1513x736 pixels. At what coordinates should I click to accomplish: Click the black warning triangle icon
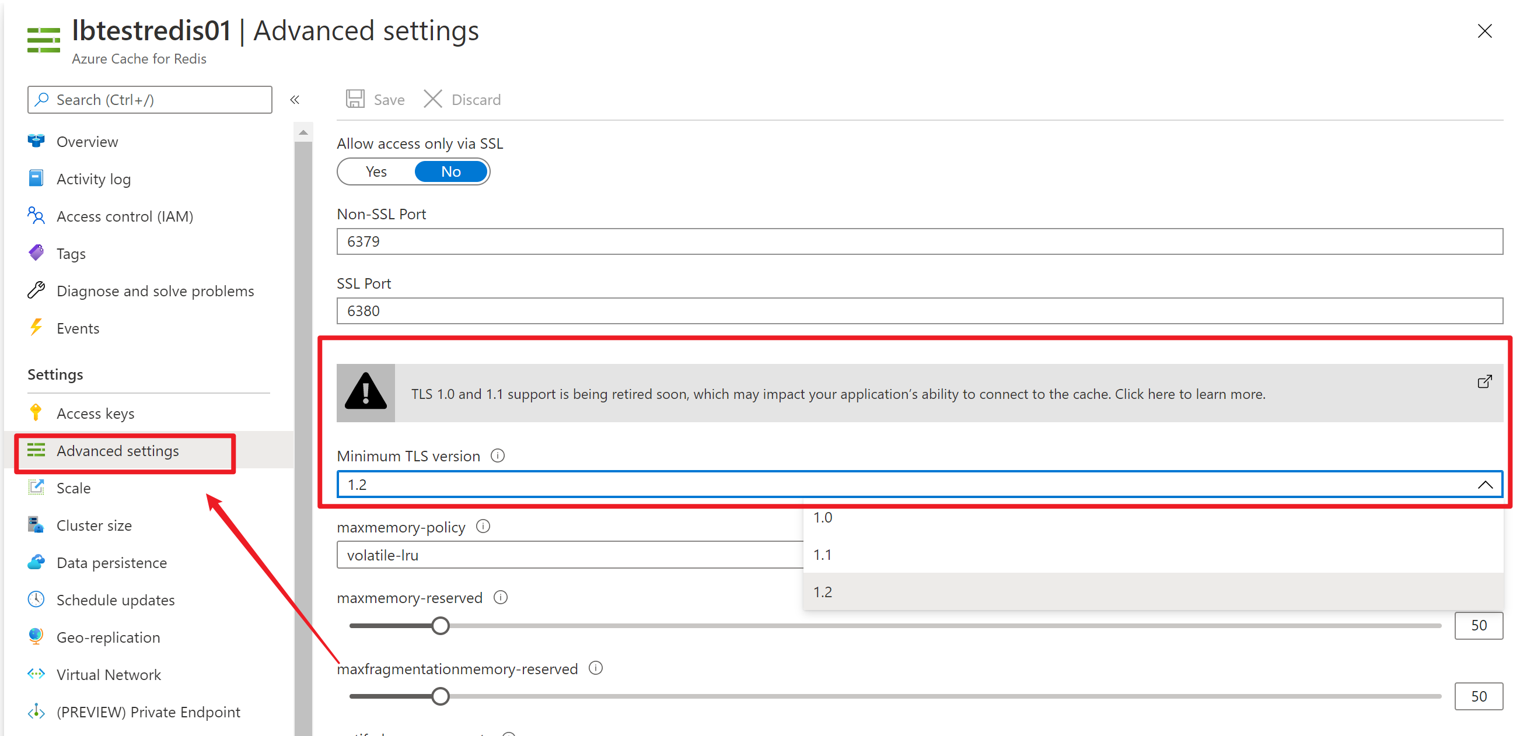click(366, 392)
